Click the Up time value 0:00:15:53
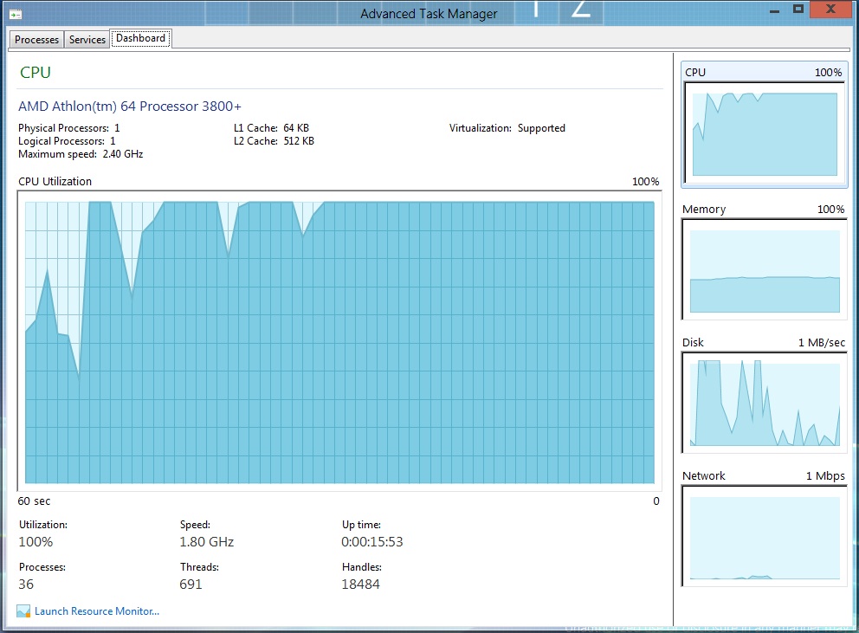Image resolution: width=859 pixels, height=633 pixels. (372, 542)
